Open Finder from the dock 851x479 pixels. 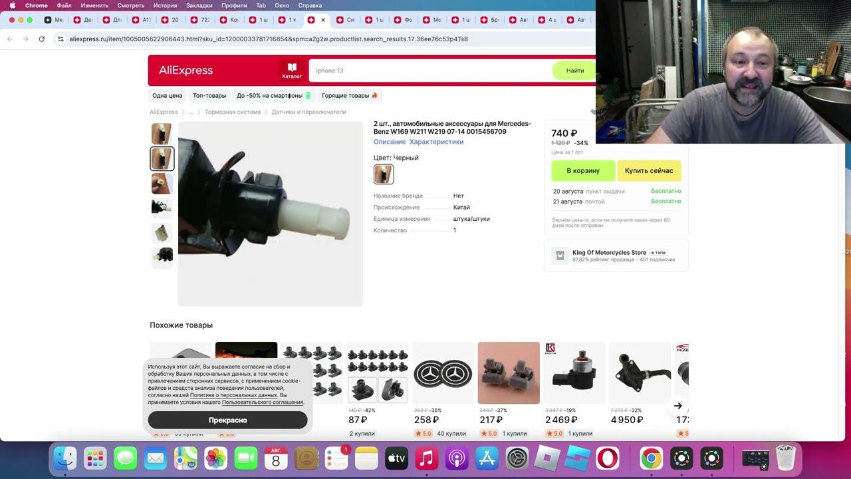click(x=65, y=458)
